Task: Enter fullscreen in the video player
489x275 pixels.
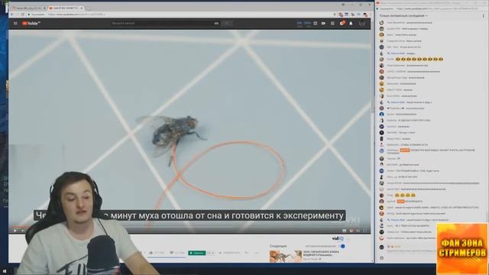Action: pos(365,231)
